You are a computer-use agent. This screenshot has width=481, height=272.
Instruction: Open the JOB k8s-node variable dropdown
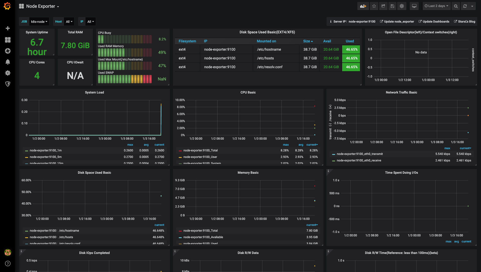[39, 22]
